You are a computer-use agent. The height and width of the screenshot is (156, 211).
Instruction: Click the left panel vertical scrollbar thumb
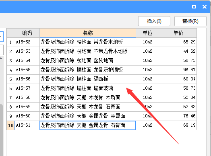tap(1, 130)
